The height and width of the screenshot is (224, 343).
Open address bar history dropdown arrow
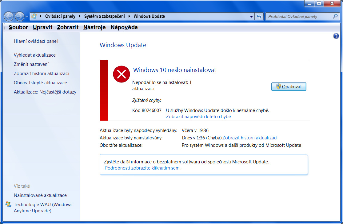click(x=251, y=16)
